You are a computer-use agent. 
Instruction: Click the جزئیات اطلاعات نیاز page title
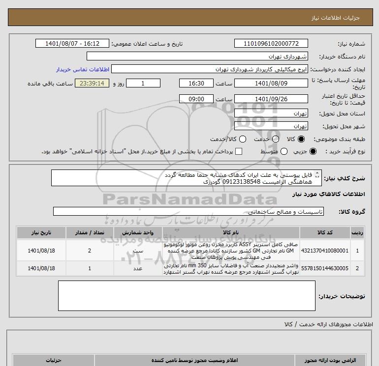tap(336, 18)
